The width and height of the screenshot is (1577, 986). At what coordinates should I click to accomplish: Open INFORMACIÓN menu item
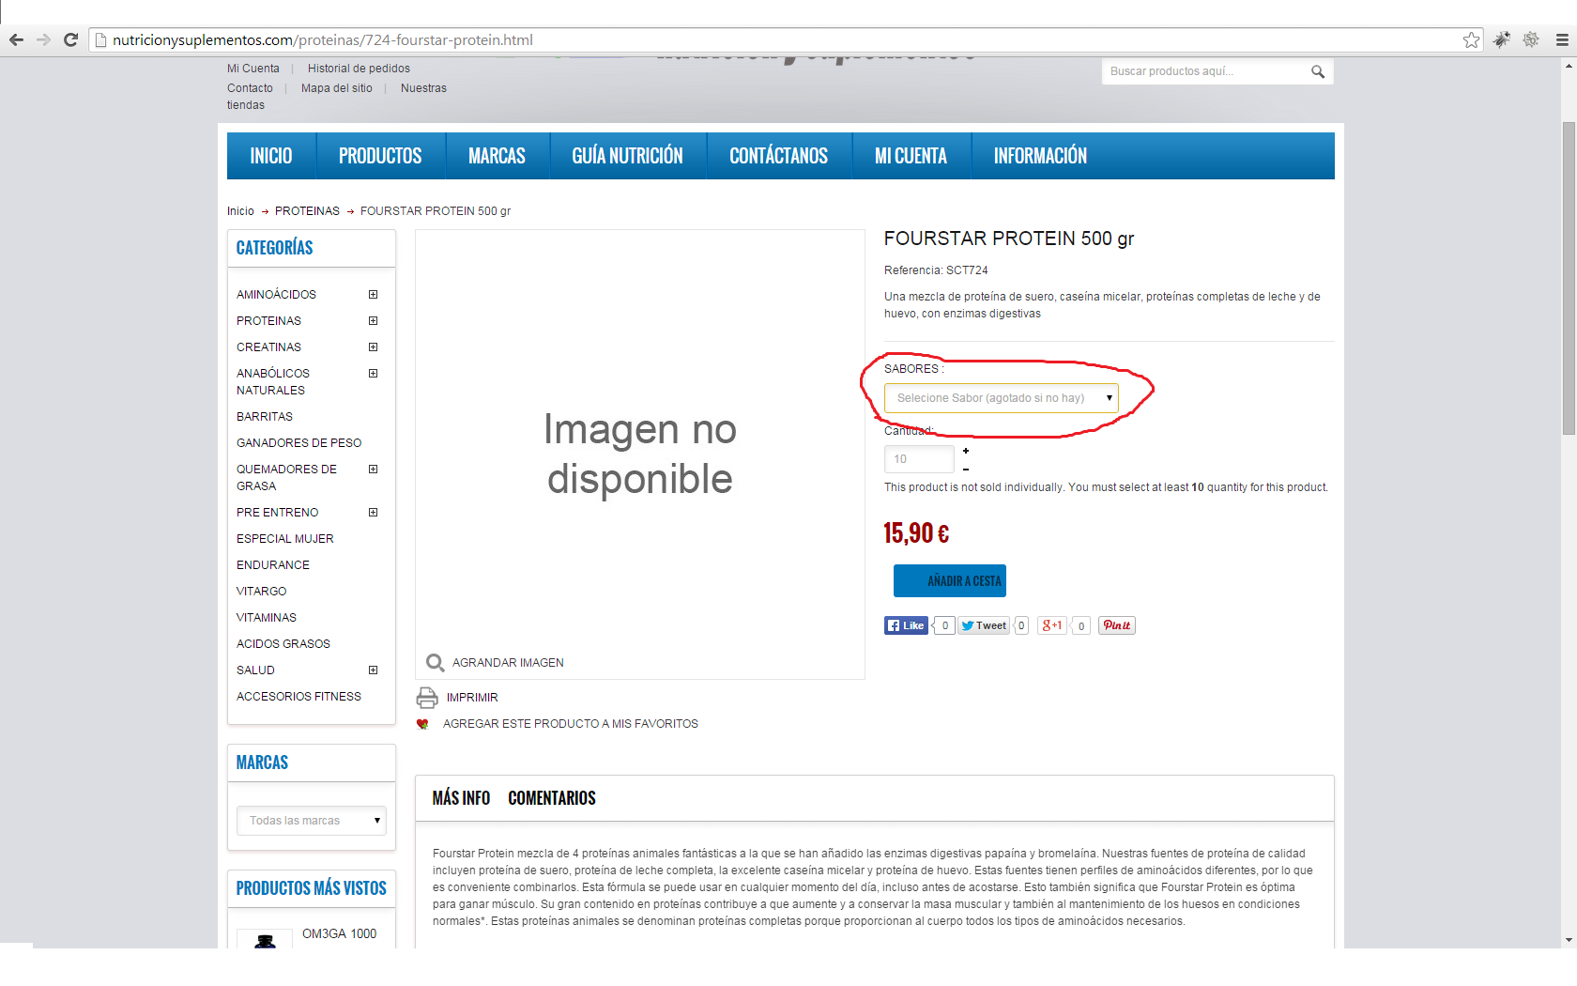(1040, 156)
